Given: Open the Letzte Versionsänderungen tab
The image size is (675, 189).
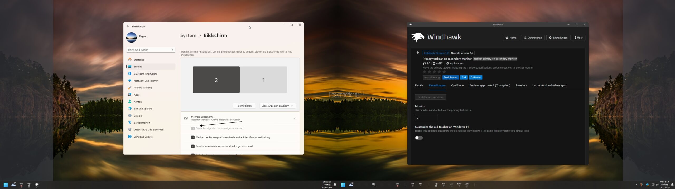Looking at the screenshot, I should click(549, 85).
